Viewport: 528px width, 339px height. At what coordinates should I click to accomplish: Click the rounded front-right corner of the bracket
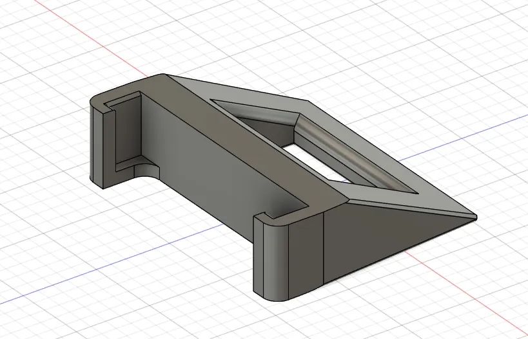pos(275,259)
